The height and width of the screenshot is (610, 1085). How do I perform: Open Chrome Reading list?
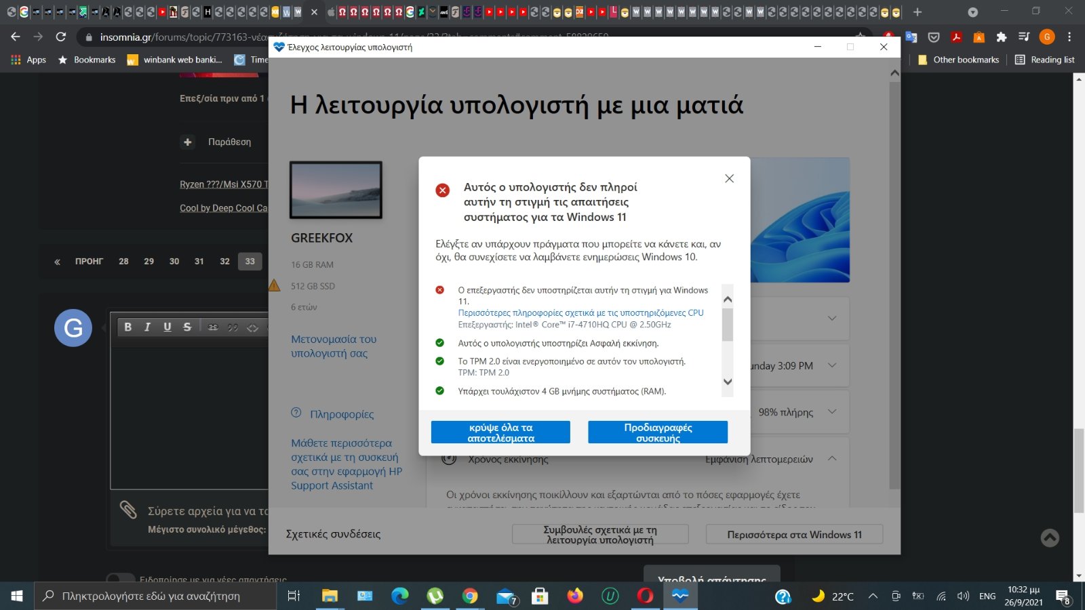pos(1044,60)
